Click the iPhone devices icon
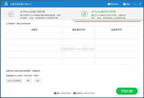Viewport: 144px width, 98px height. coord(11,14)
